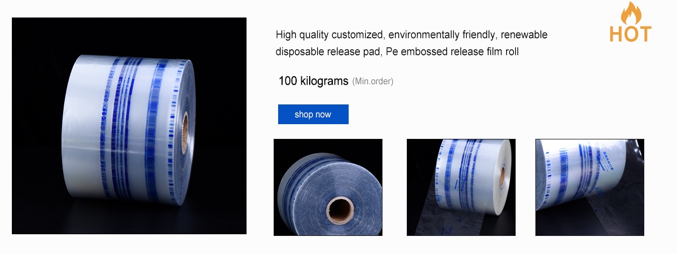This screenshot has height=254, width=677.
Task: Click the blue shop now button
Action: point(313,115)
